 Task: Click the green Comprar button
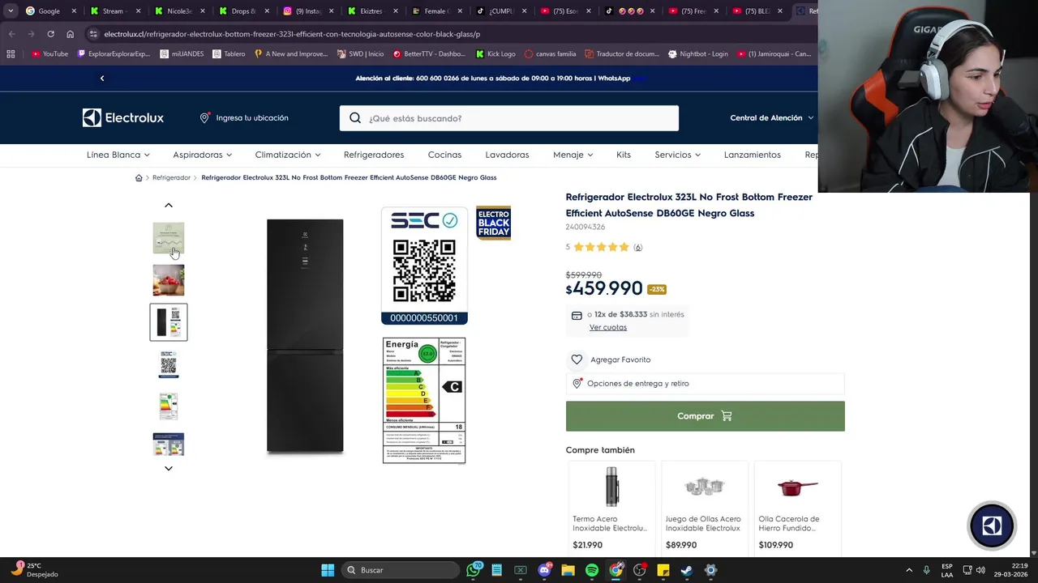point(705,416)
